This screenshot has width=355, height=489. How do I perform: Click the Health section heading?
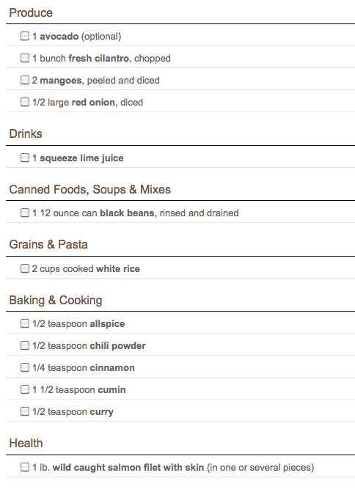pos(26,443)
